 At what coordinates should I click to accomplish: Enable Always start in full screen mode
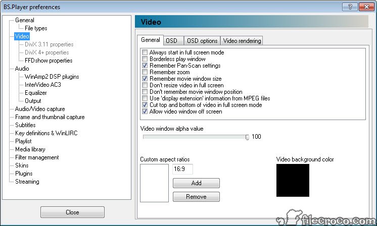pyautogui.click(x=145, y=52)
